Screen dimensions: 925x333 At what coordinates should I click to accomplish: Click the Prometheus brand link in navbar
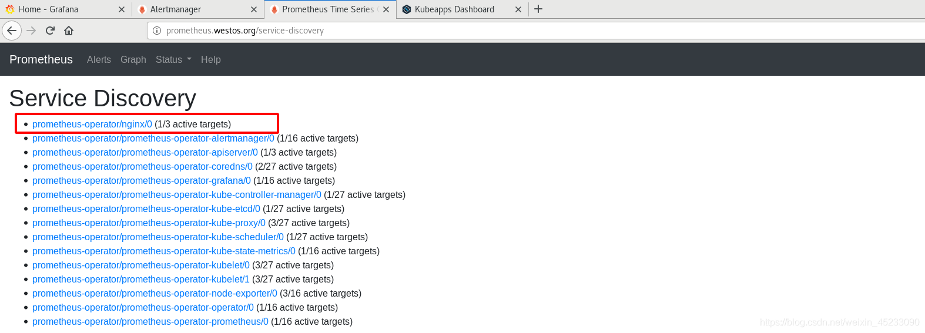click(x=41, y=59)
